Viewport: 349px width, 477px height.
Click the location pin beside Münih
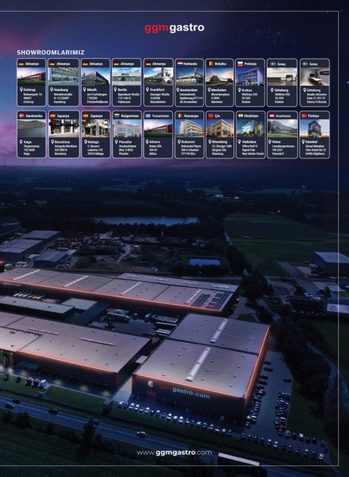pos(84,89)
